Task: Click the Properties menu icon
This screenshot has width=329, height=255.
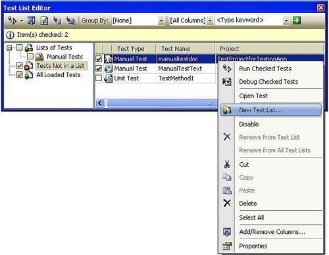Action: tap(227, 246)
